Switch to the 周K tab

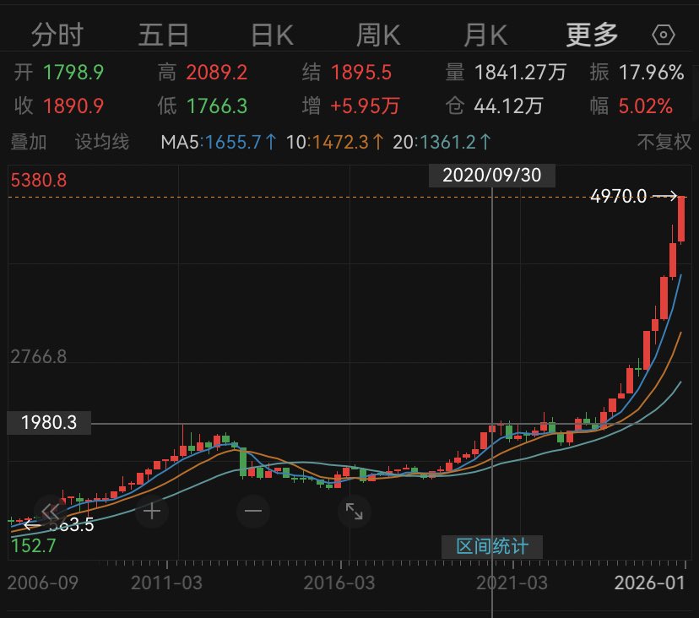pyautogui.click(x=378, y=35)
